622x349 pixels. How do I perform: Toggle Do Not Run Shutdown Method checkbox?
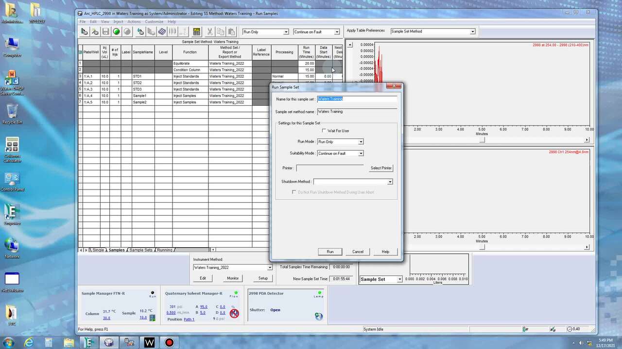[x=294, y=192]
